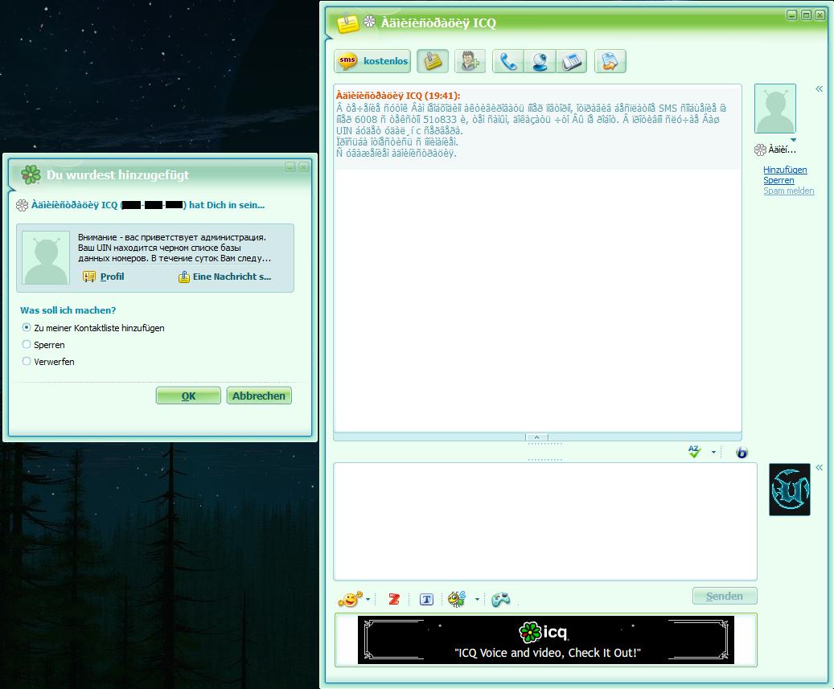The width and height of the screenshot is (834, 689).
Task: Open the games controller icon
Action: 501,599
